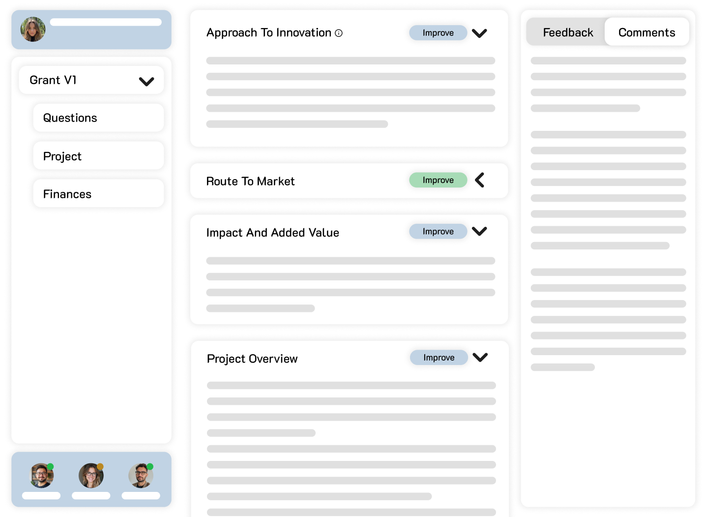This screenshot has width=704, height=517.
Task: Click Improve for Impact And Added Value
Action: [438, 231]
